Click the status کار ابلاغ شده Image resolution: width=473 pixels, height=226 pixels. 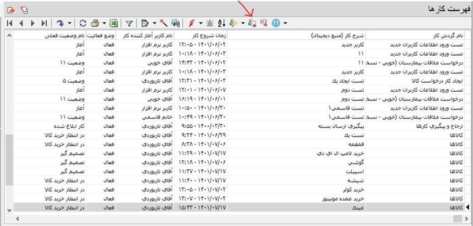click(69, 126)
